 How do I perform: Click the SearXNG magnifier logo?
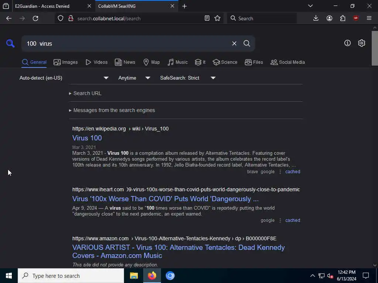pos(10,43)
